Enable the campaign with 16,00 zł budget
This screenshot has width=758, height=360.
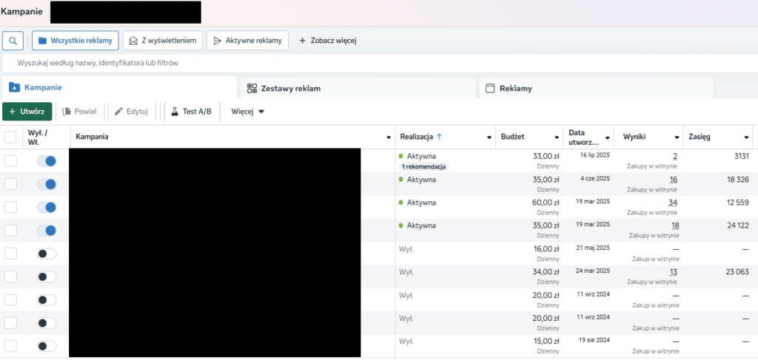tap(47, 254)
